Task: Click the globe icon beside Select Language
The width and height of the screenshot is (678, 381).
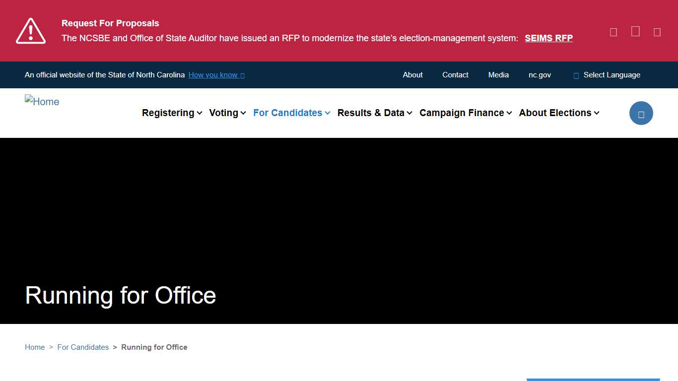Action: click(576, 75)
